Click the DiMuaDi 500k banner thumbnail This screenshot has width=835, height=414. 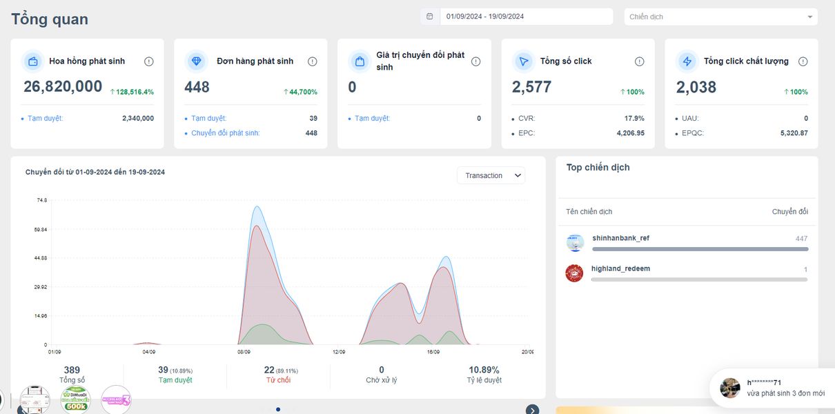point(75,400)
